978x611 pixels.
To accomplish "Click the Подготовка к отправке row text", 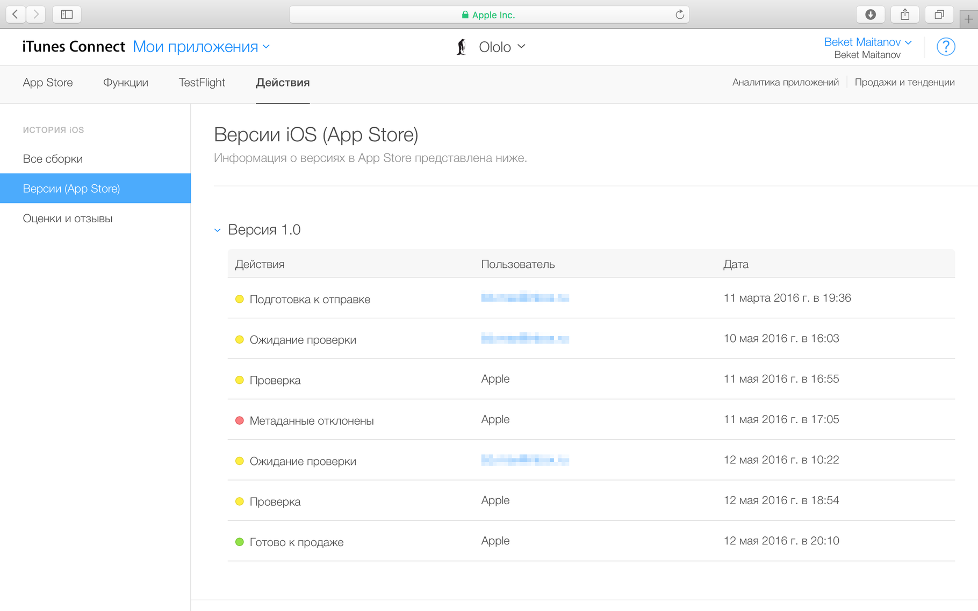I will [x=310, y=300].
